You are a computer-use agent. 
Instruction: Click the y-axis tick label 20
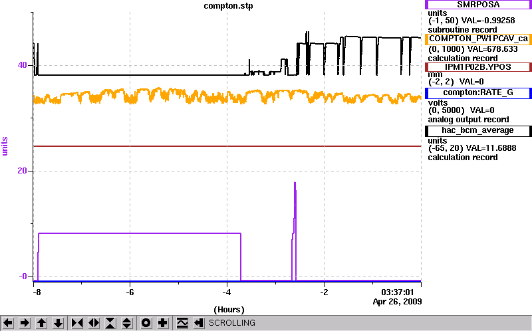pyautogui.click(x=22, y=171)
